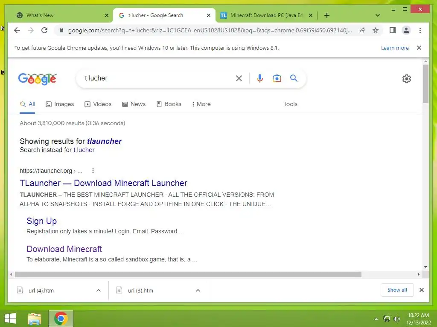The height and width of the screenshot is (327, 437).
Task: Click the vertical scrollbar thumb
Action: (x=425, y=84)
